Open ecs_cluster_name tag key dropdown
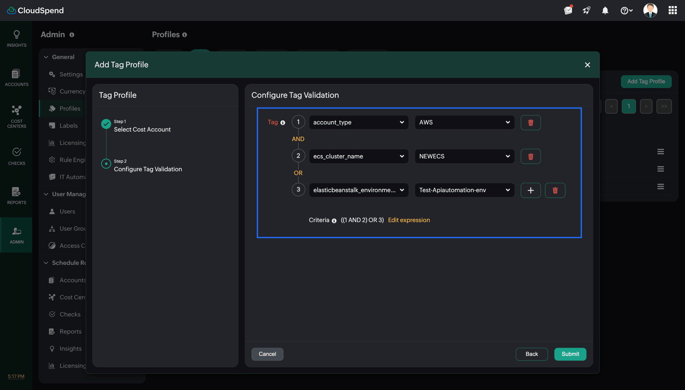Viewport: 685px width, 390px height. tap(359, 156)
